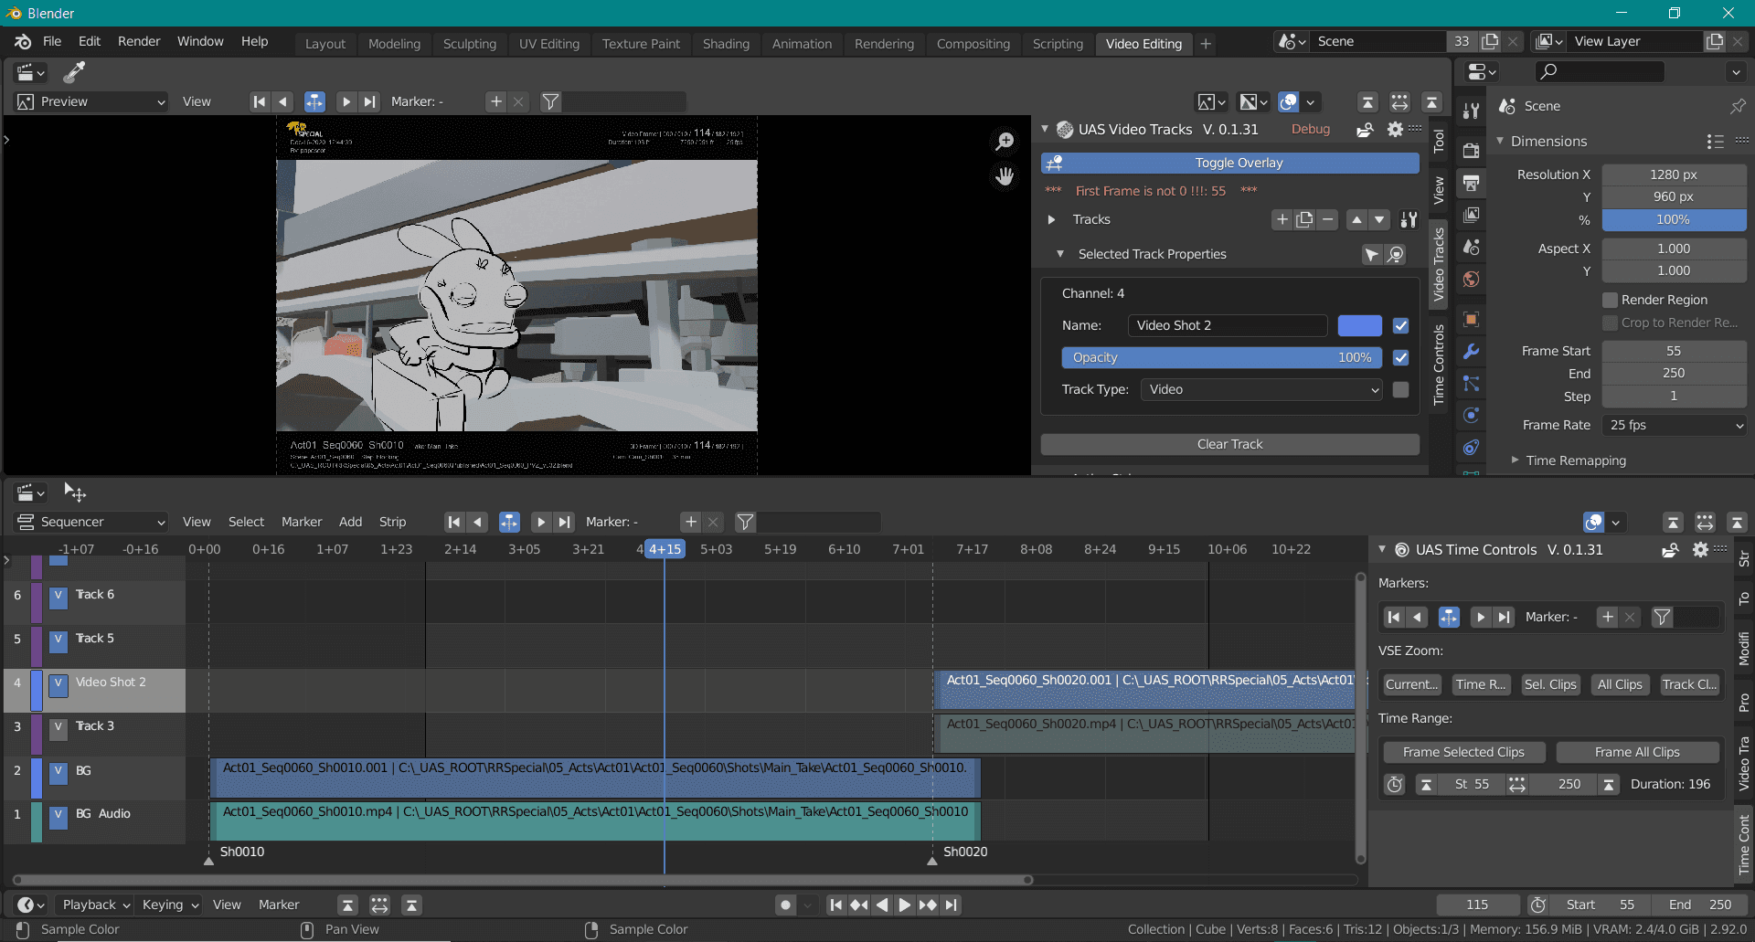Open the Track Type dropdown set to Video
This screenshot has height=942, width=1755.
tap(1260, 389)
